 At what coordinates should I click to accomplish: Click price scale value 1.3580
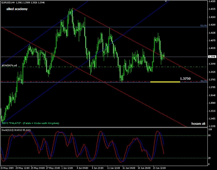(x=212, y=103)
